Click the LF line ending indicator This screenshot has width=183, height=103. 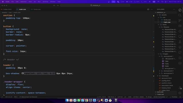(x=125, y=97)
